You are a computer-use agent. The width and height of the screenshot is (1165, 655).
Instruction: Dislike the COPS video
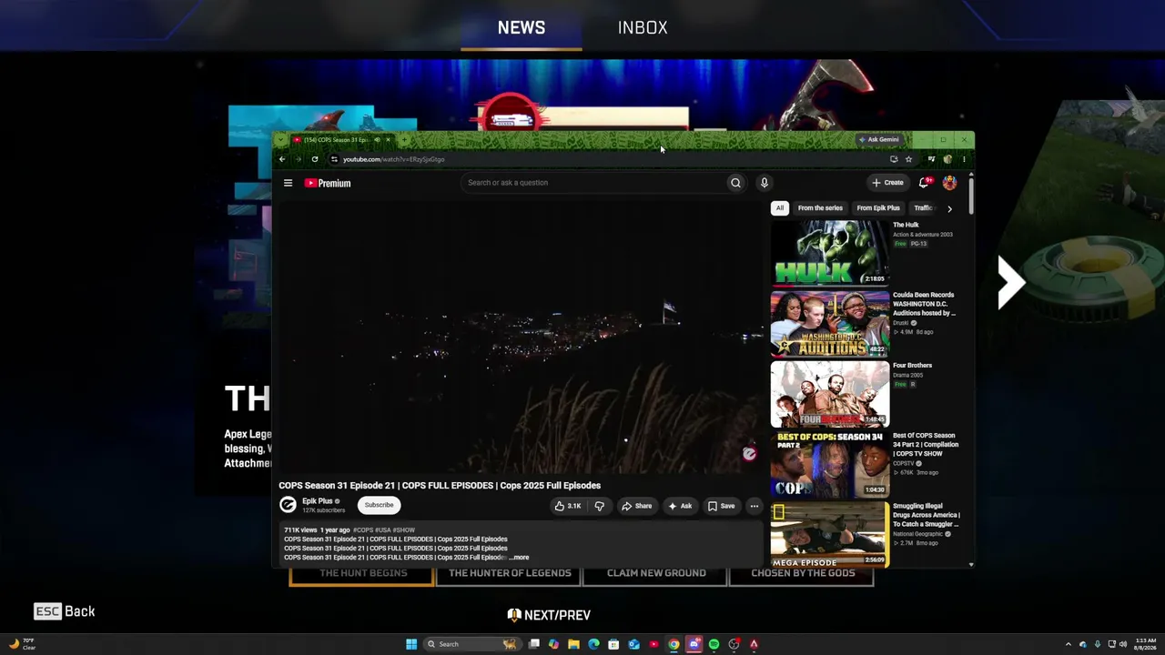tap(599, 506)
